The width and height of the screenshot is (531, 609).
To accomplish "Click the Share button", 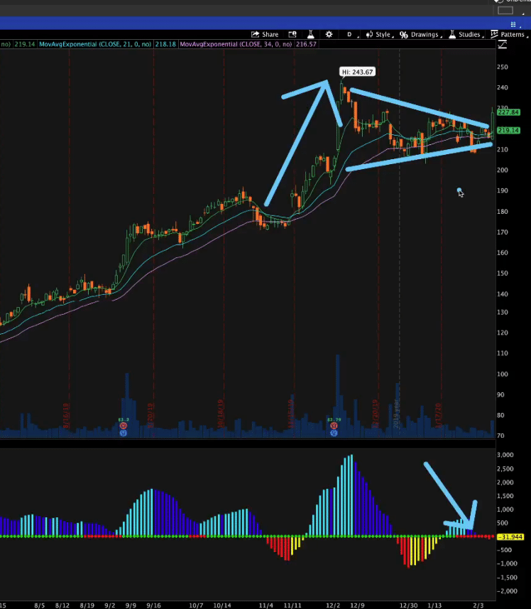I will (x=265, y=35).
